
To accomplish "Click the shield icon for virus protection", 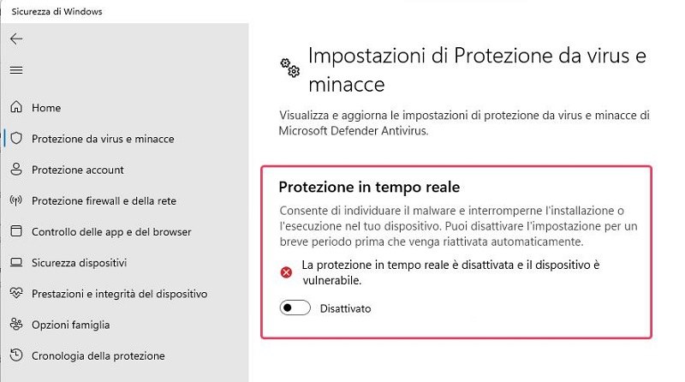I will (16, 139).
